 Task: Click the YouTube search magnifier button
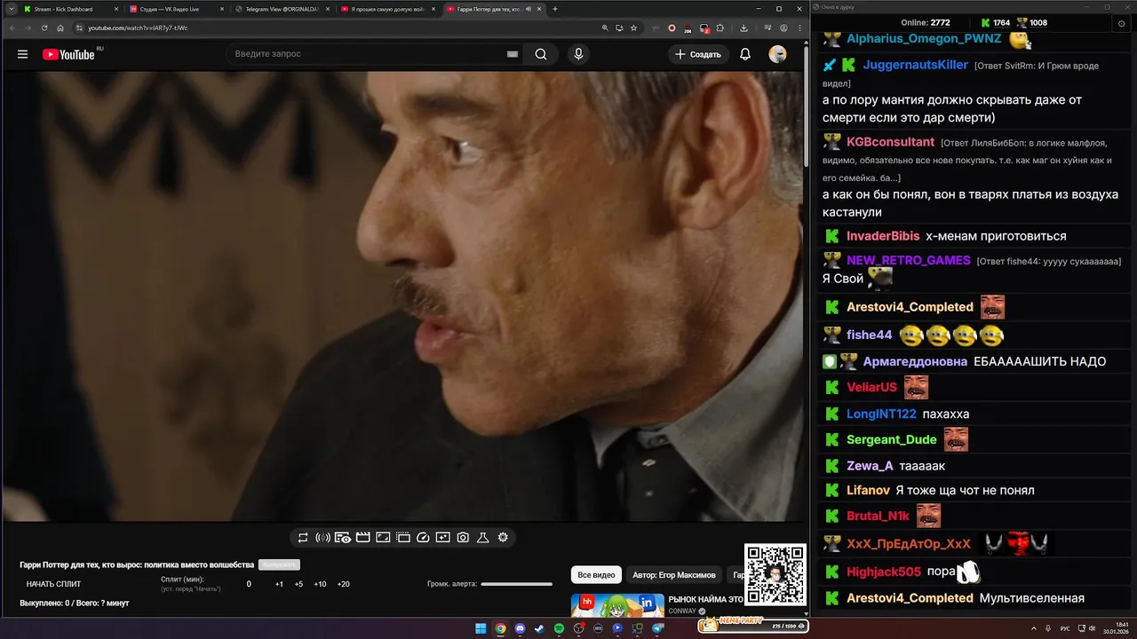(541, 54)
